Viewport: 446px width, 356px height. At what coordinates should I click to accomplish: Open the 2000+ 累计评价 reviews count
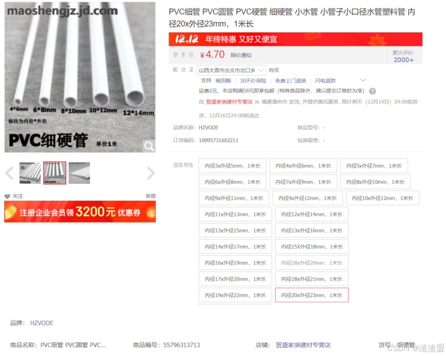click(x=404, y=60)
